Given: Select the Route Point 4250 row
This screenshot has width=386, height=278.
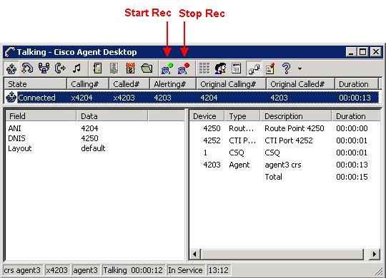Looking at the screenshot, I should click(285, 128).
